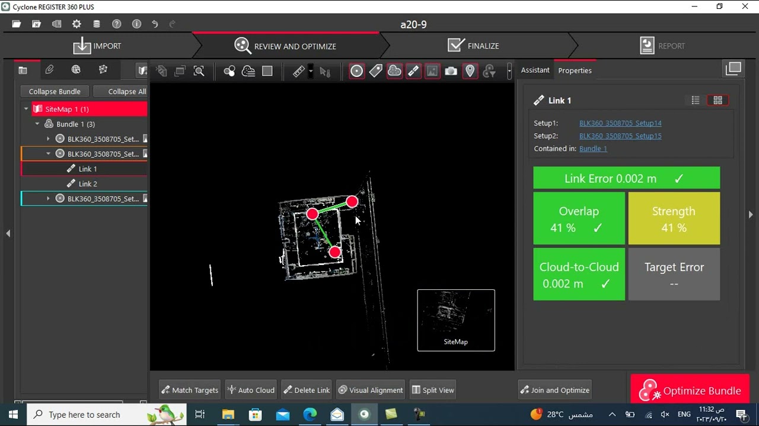Screen dimensions: 759x426
Task: Click the zoom-to-fit magnifier icon
Action: pos(199,71)
